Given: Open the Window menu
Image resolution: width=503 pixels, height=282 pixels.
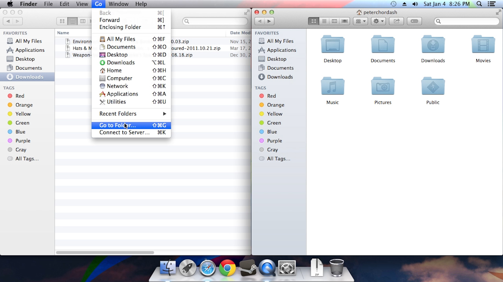Looking at the screenshot, I should tap(118, 4).
